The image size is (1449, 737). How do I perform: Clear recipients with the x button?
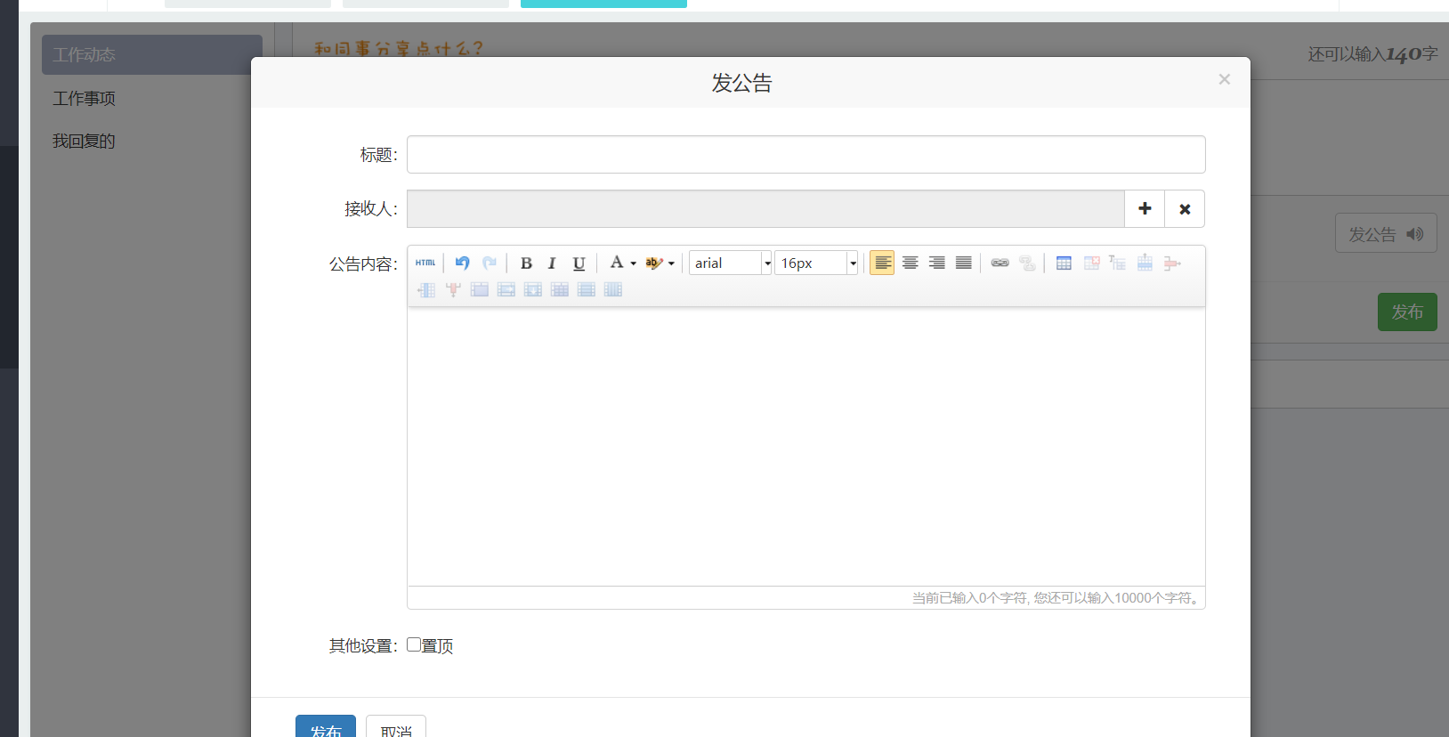point(1185,208)
